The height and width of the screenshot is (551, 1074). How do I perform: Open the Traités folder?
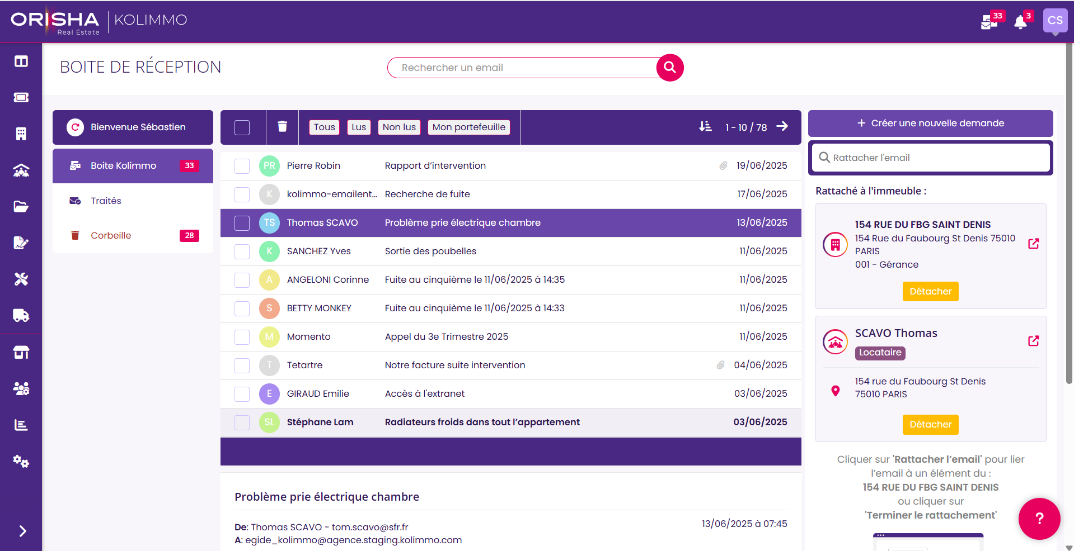tap(133, 201)
